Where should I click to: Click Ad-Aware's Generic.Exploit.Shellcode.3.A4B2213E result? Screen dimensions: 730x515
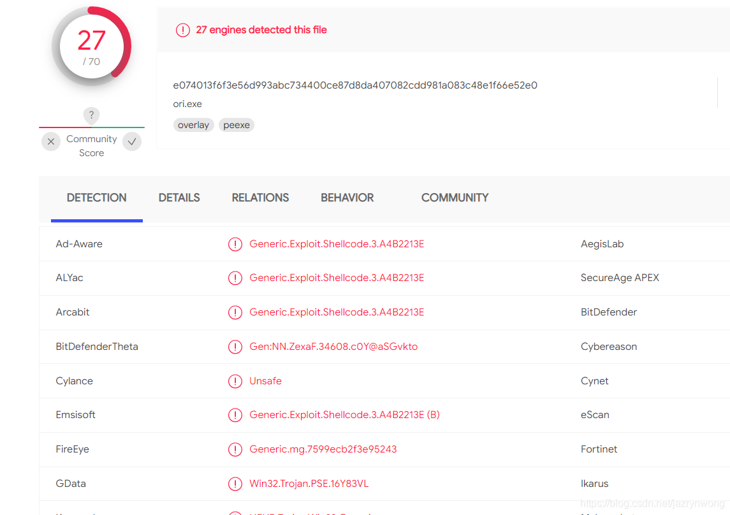click(337, 243)
